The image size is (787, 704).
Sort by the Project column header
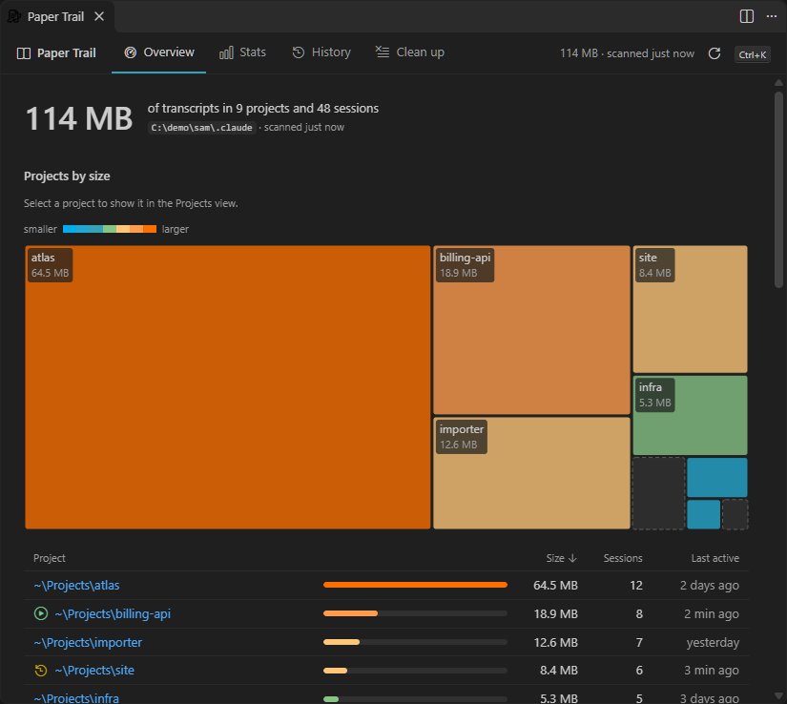(x=50, y=558)
